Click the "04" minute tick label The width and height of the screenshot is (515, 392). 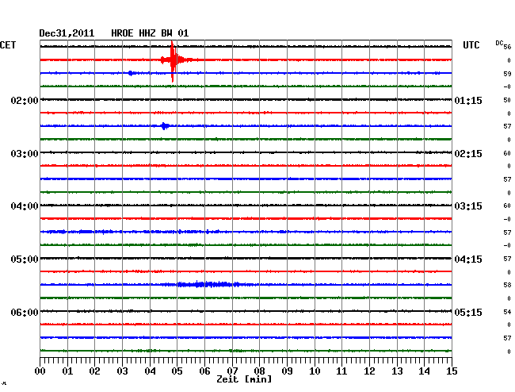click(x=150, y=371)
